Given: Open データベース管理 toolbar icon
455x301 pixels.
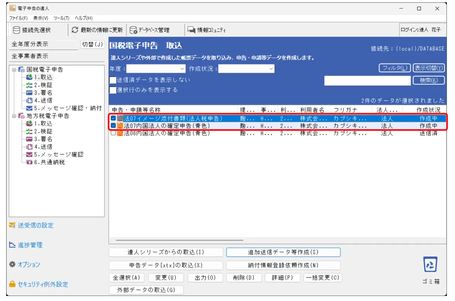Looking at the screenshot, I should click(x=133, y=30).
